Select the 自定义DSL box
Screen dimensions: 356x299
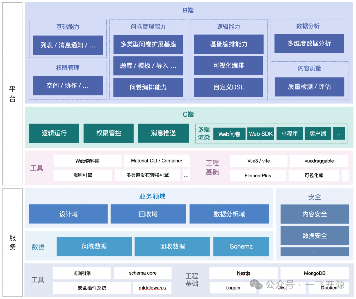[229, 87]
